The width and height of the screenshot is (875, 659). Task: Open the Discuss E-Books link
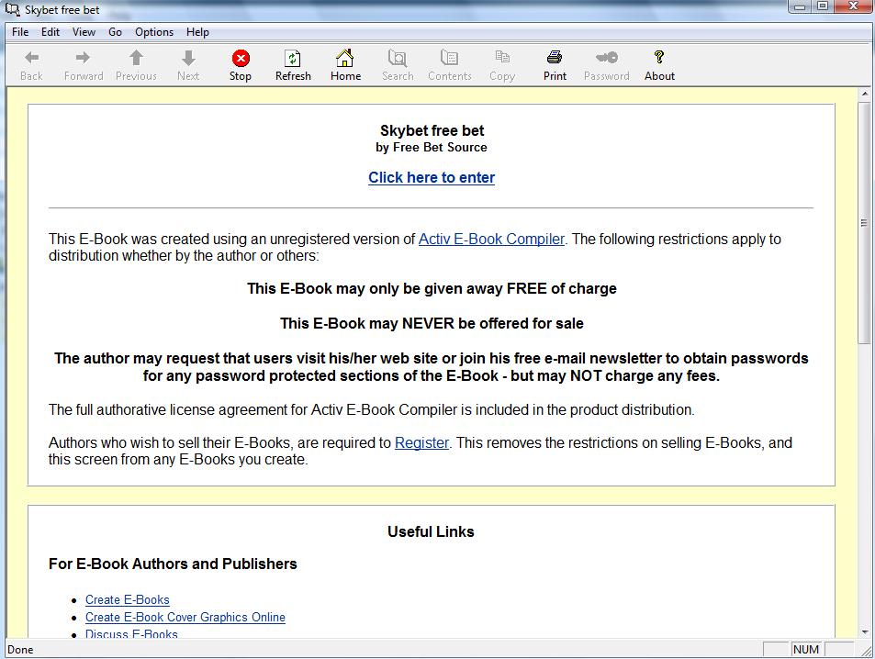pos(131,634)
